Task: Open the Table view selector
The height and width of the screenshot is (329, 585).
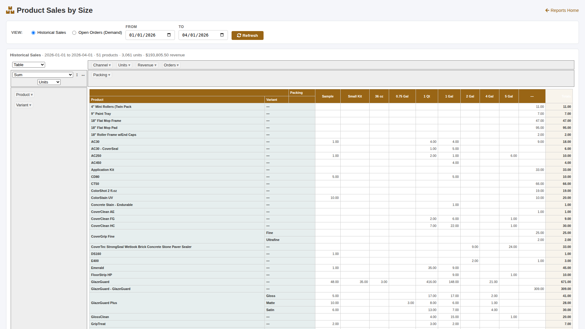Action: (x=28, y=65)
